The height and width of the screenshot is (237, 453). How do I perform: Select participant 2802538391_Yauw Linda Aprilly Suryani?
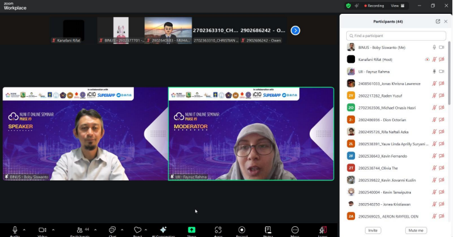click(396, 144)
